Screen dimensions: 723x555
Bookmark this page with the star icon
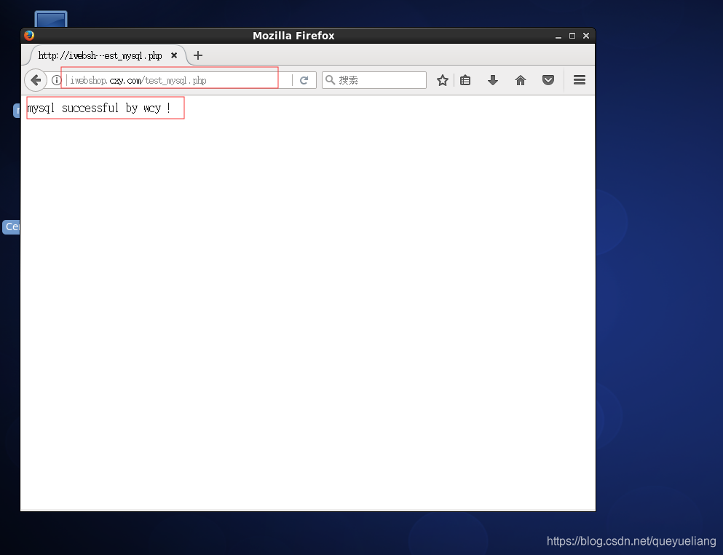[443, 80]
